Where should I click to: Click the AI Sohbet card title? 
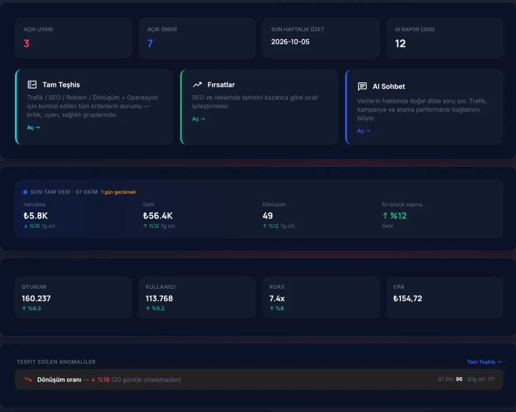pos(389,86)
